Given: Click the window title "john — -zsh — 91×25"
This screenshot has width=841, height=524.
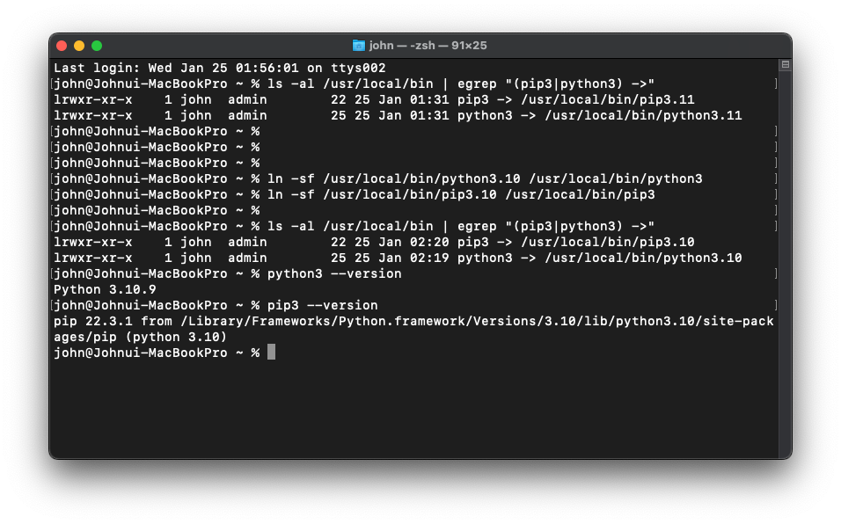Looking at the screenshot, I should (424, 44).
